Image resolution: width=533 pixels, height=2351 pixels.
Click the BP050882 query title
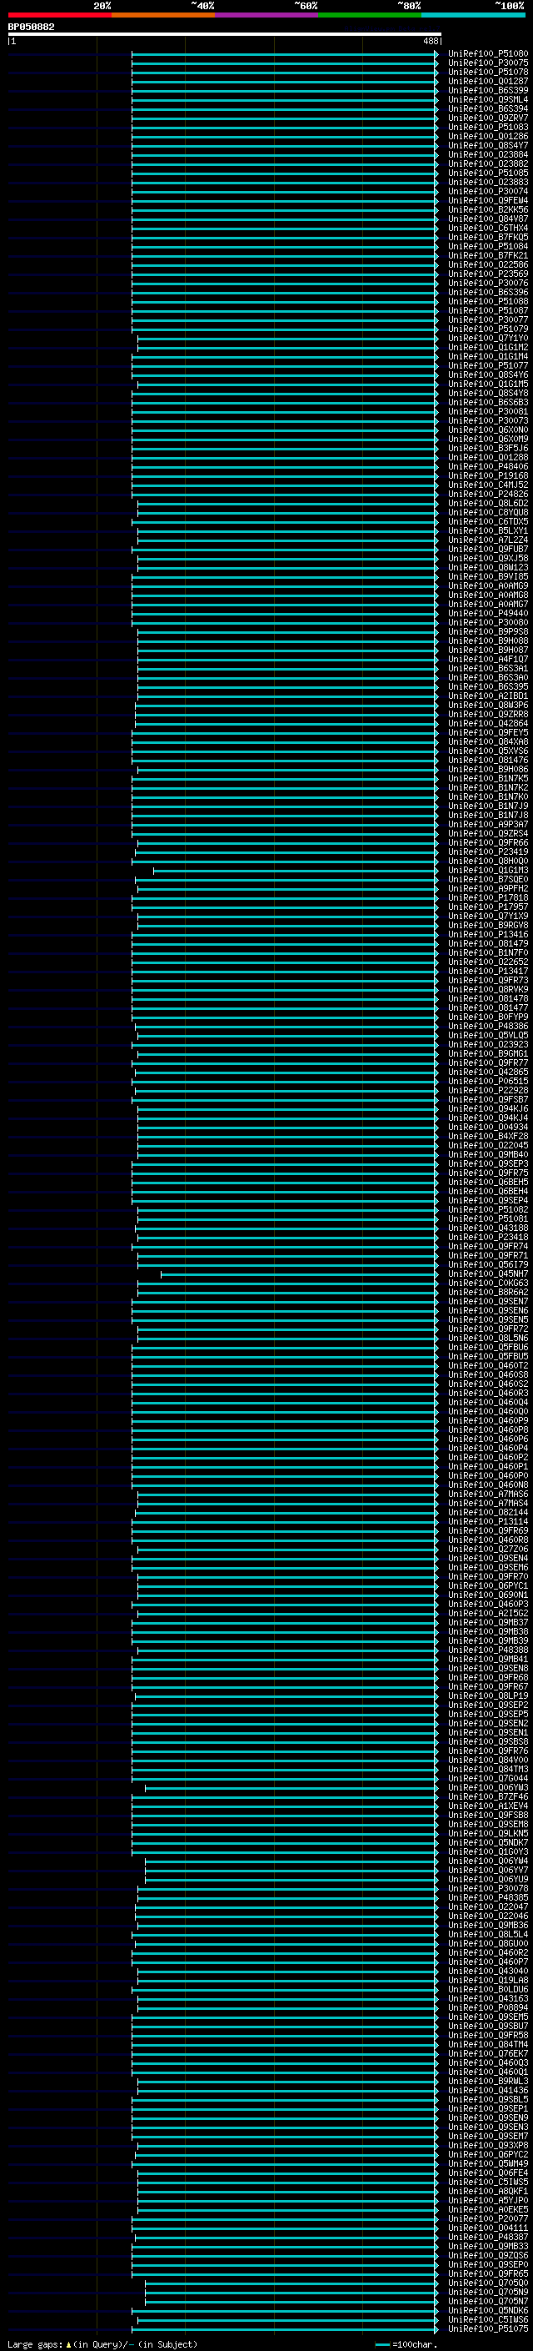[x=31, y=28]
